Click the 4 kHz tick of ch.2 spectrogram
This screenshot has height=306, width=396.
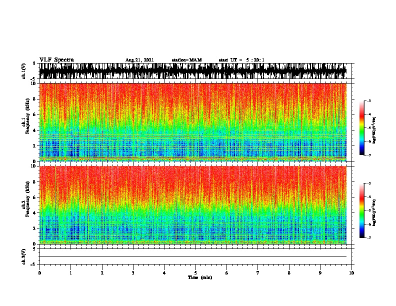coord(35,213)
